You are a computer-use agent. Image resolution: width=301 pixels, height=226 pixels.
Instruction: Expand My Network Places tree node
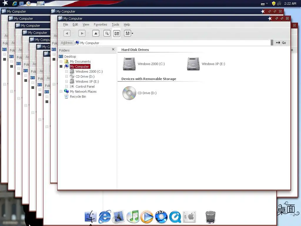(x=61, y=92)
